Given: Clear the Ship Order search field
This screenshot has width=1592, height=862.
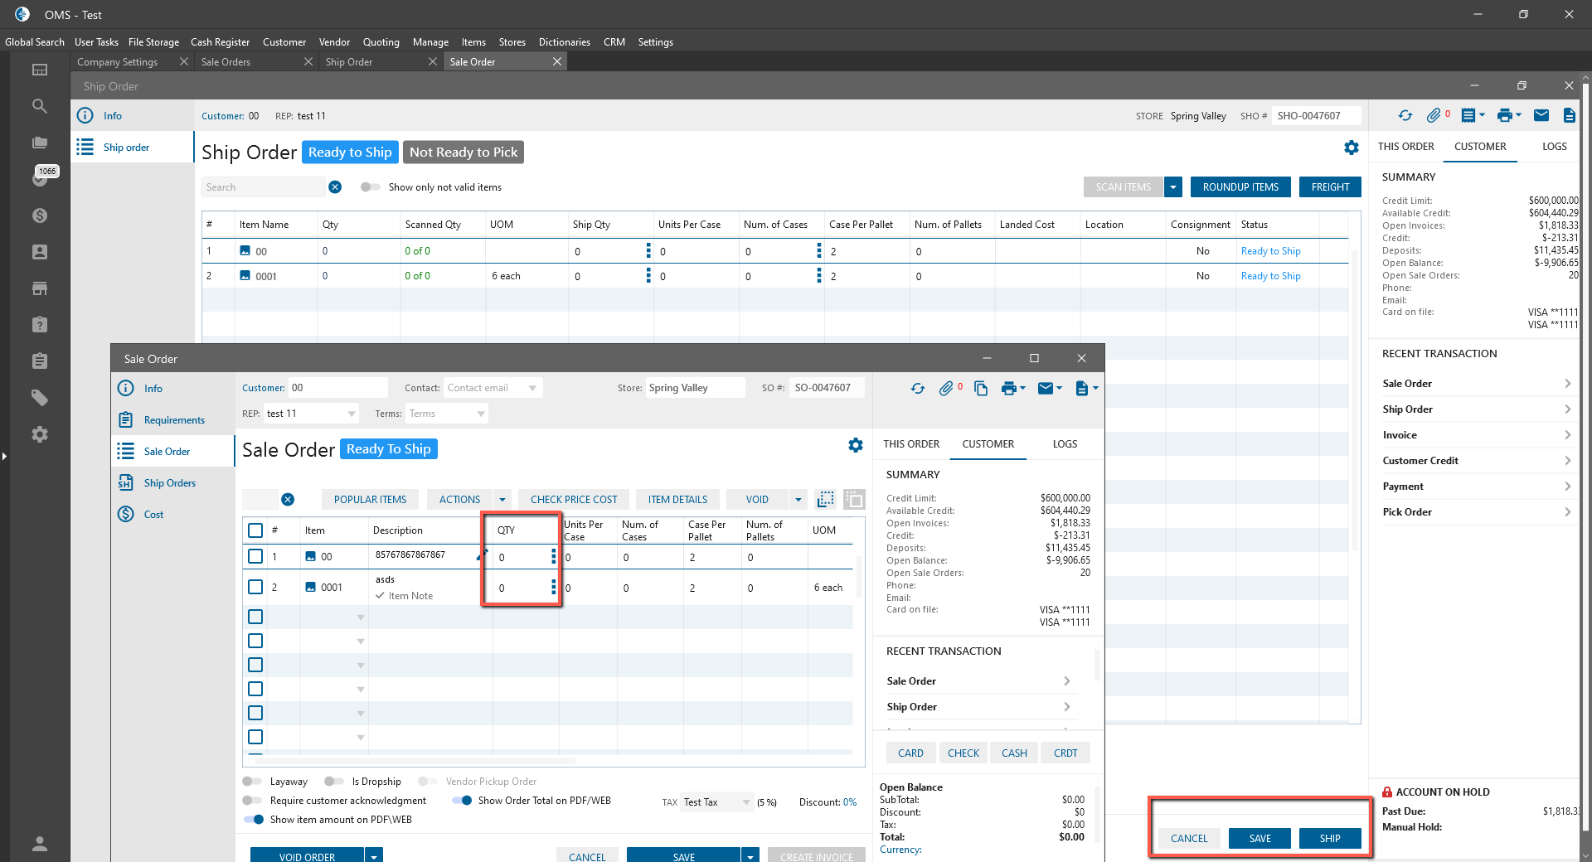Looking at the screenshot, I should point(335,187).
